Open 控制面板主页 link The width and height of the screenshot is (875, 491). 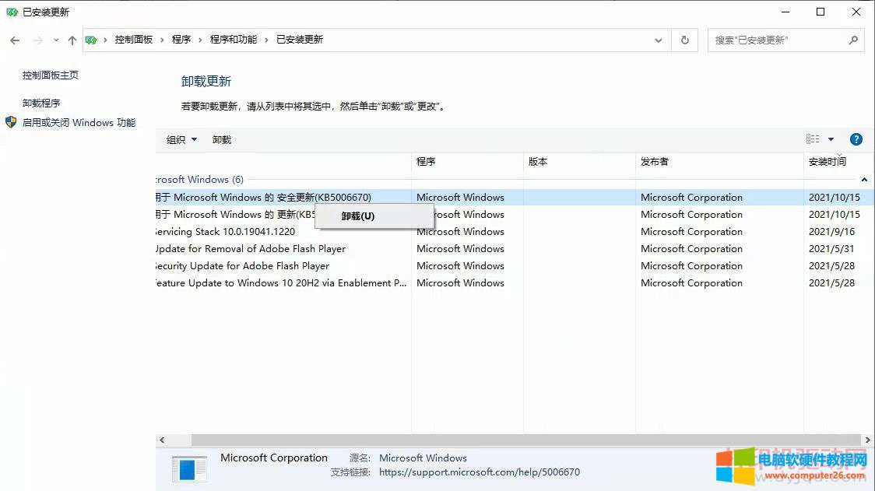pyautogui.click(x=51, y=75)
